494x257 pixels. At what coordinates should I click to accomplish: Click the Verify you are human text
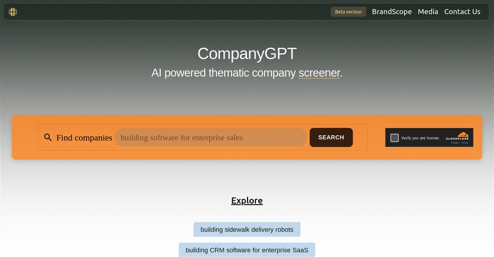(x=420, y=138)
